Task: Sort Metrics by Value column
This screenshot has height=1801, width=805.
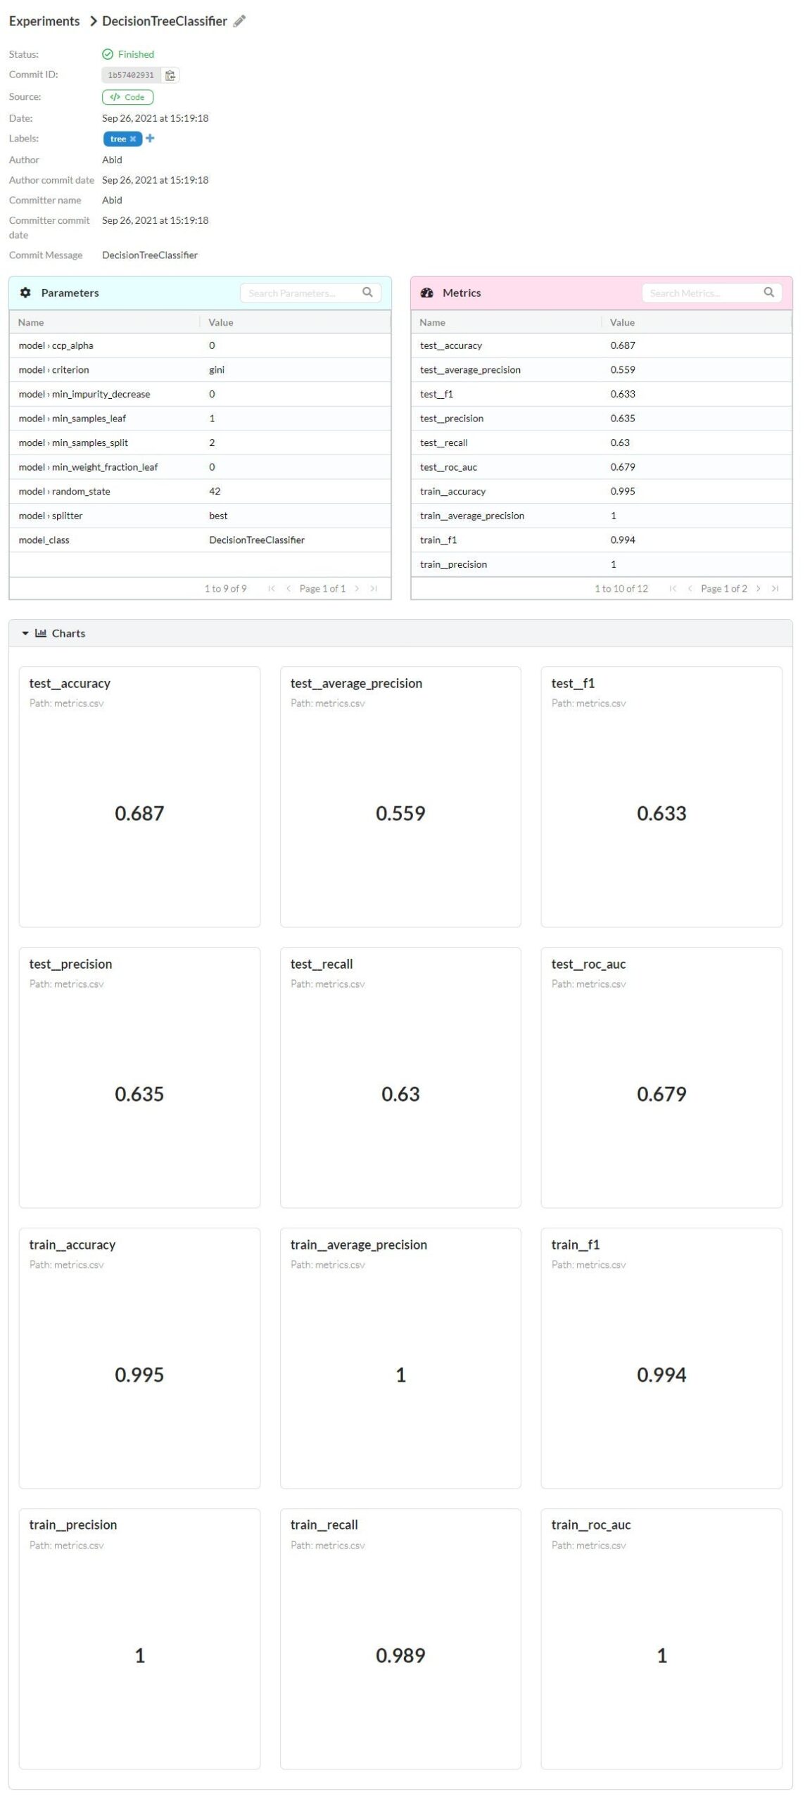Action: [622, 322]
